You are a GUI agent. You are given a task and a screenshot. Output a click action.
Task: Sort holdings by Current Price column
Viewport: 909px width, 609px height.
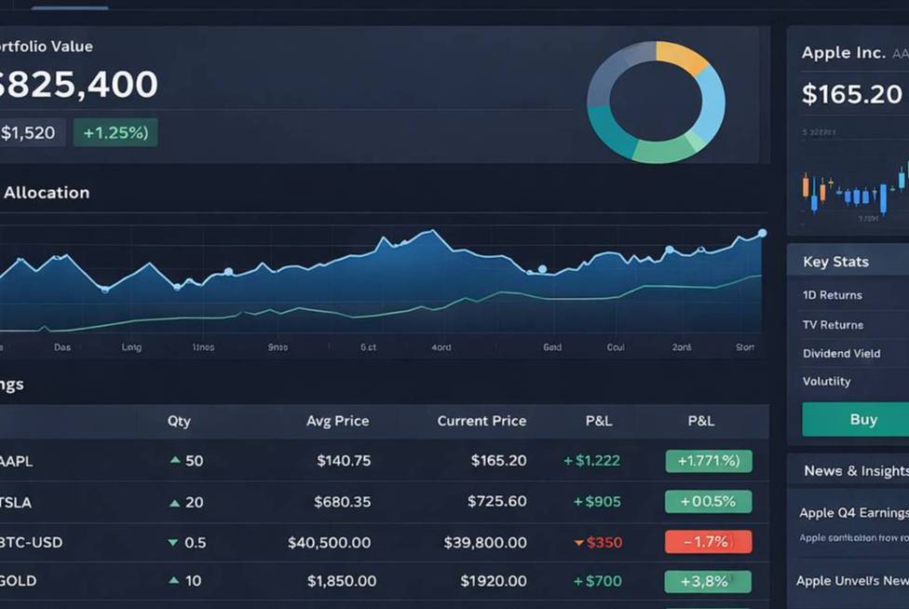coord(482,421)
